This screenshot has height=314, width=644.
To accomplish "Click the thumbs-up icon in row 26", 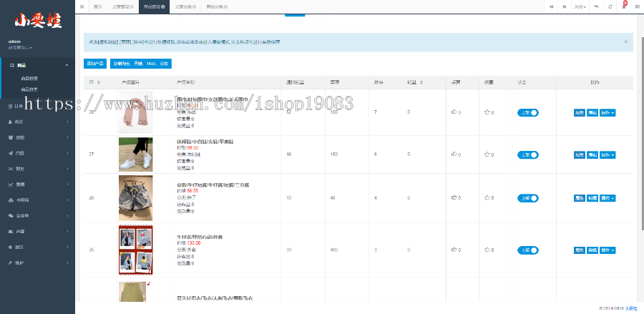I will (454, 198).
